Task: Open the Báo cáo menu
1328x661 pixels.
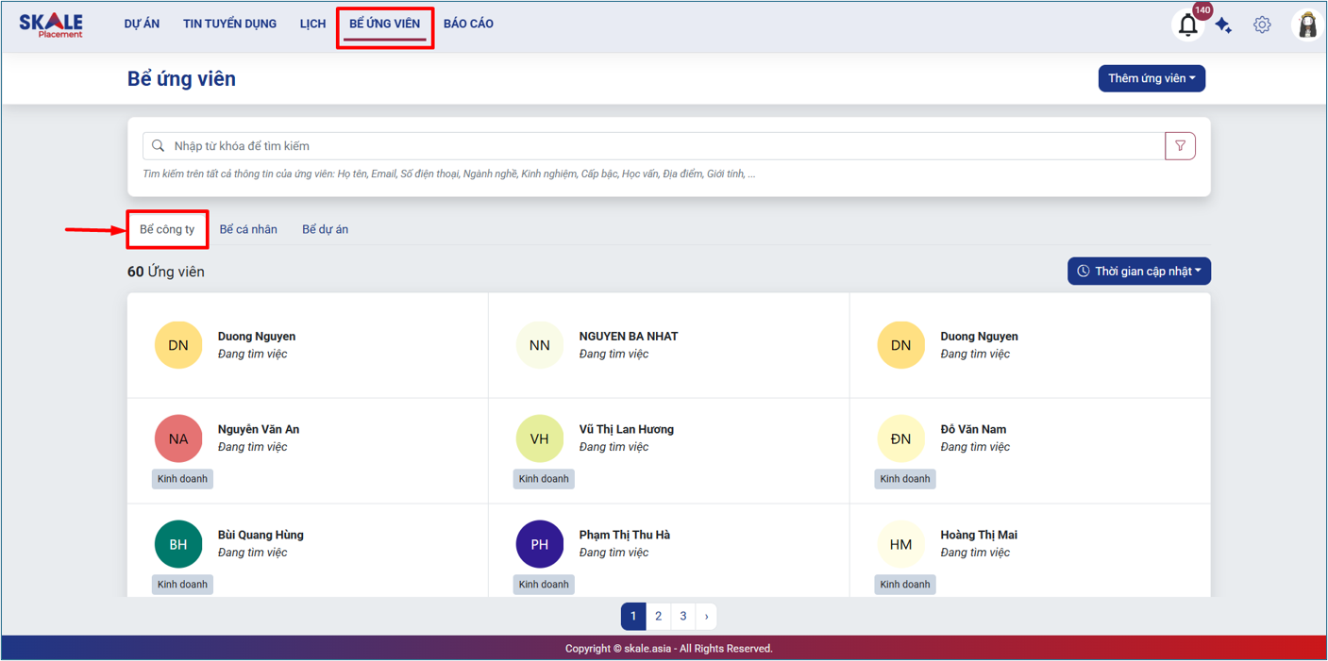Action: [x=468, y=24]
